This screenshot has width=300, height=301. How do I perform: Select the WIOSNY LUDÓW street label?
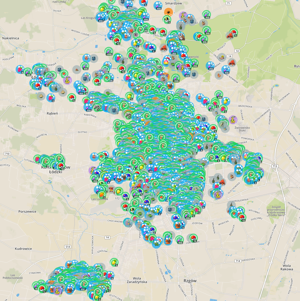coord(80,32)
